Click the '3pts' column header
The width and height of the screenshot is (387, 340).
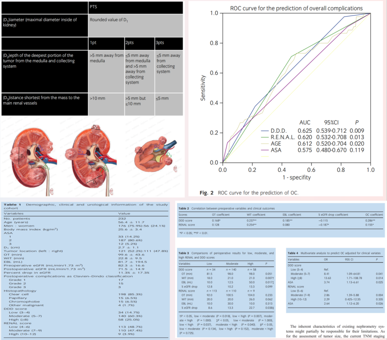(169, 43)
